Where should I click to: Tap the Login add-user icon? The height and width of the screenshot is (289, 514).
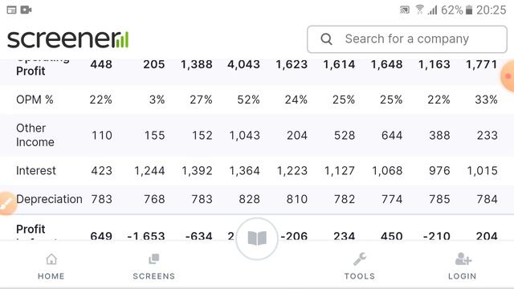click(x=463, y=258)
